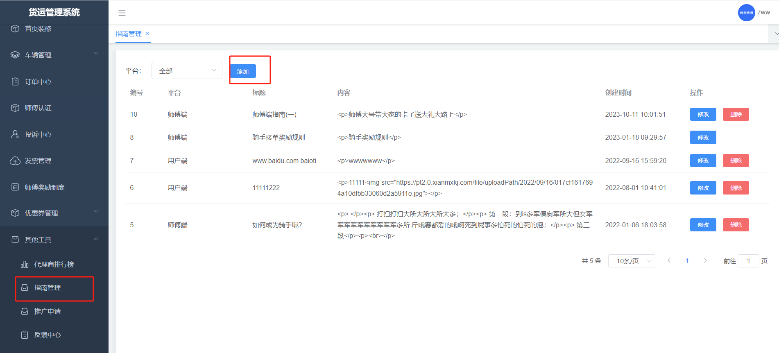Click the 发票管理 cloud upload icon
The image size is (779, 353).
[15, 161]
